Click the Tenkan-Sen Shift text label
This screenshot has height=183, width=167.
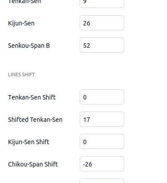click(32, 97)
